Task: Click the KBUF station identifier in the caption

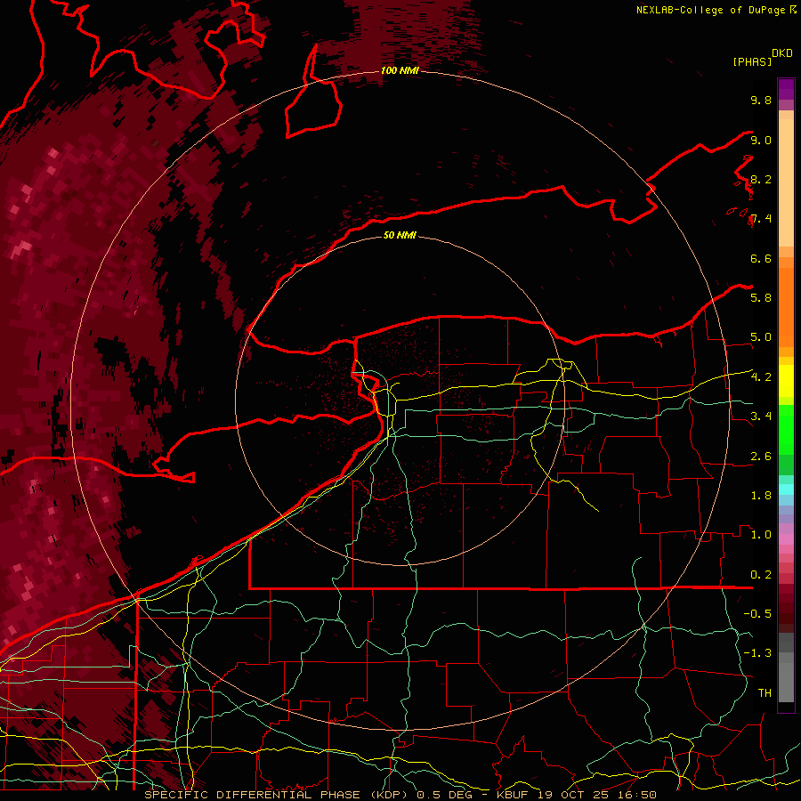Action: click(513, 795)
